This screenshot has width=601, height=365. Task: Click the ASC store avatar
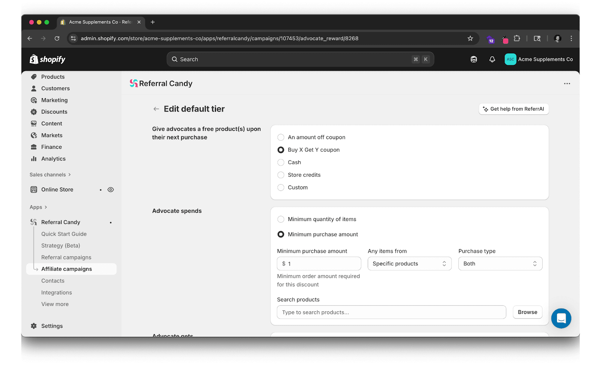point(510,59)
